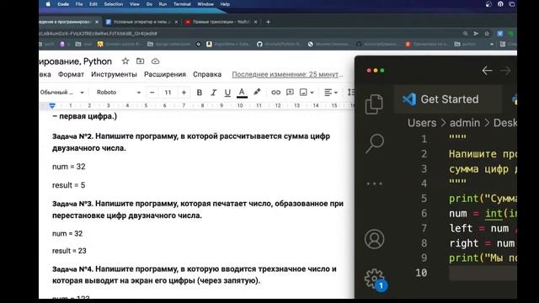This screenshot has height=303, width=539.
Task: Show more VS Code activity bar views
Action: [374, 183]
